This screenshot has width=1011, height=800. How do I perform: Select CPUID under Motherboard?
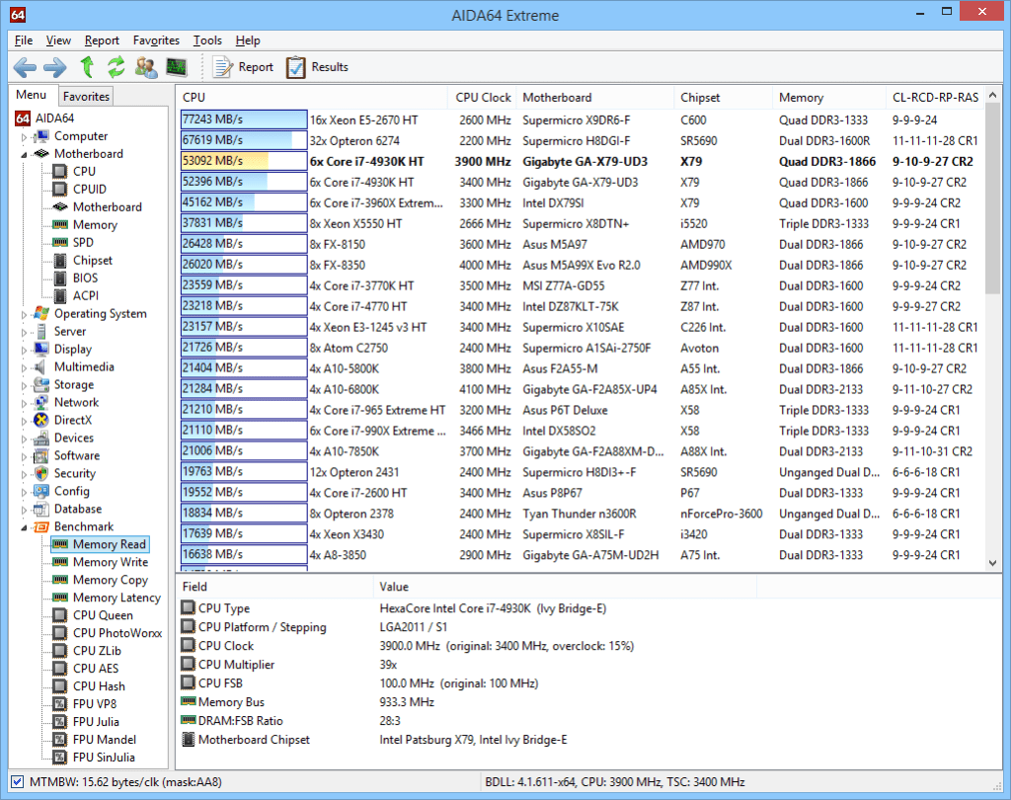pyautogui.click(x=89, y=189)
